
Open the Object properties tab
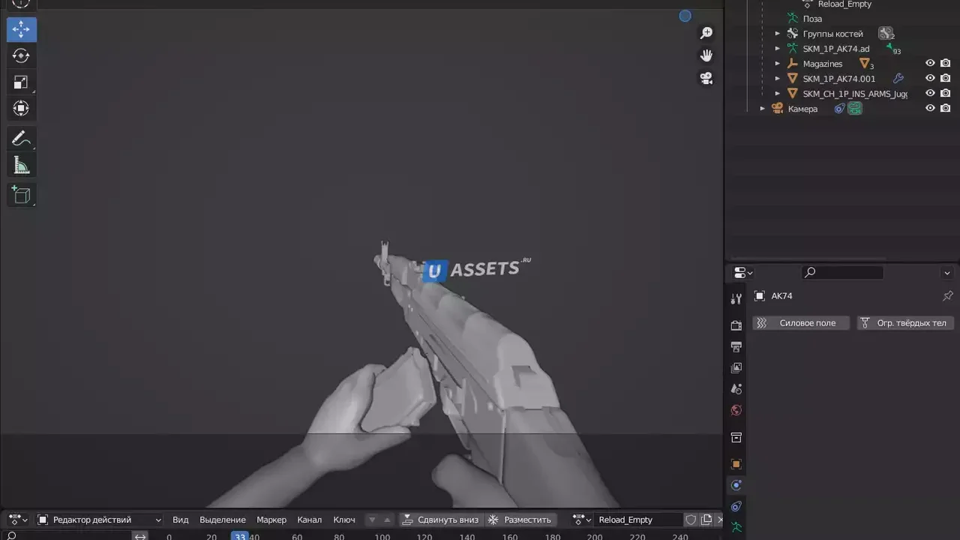[x=736, y=464]
